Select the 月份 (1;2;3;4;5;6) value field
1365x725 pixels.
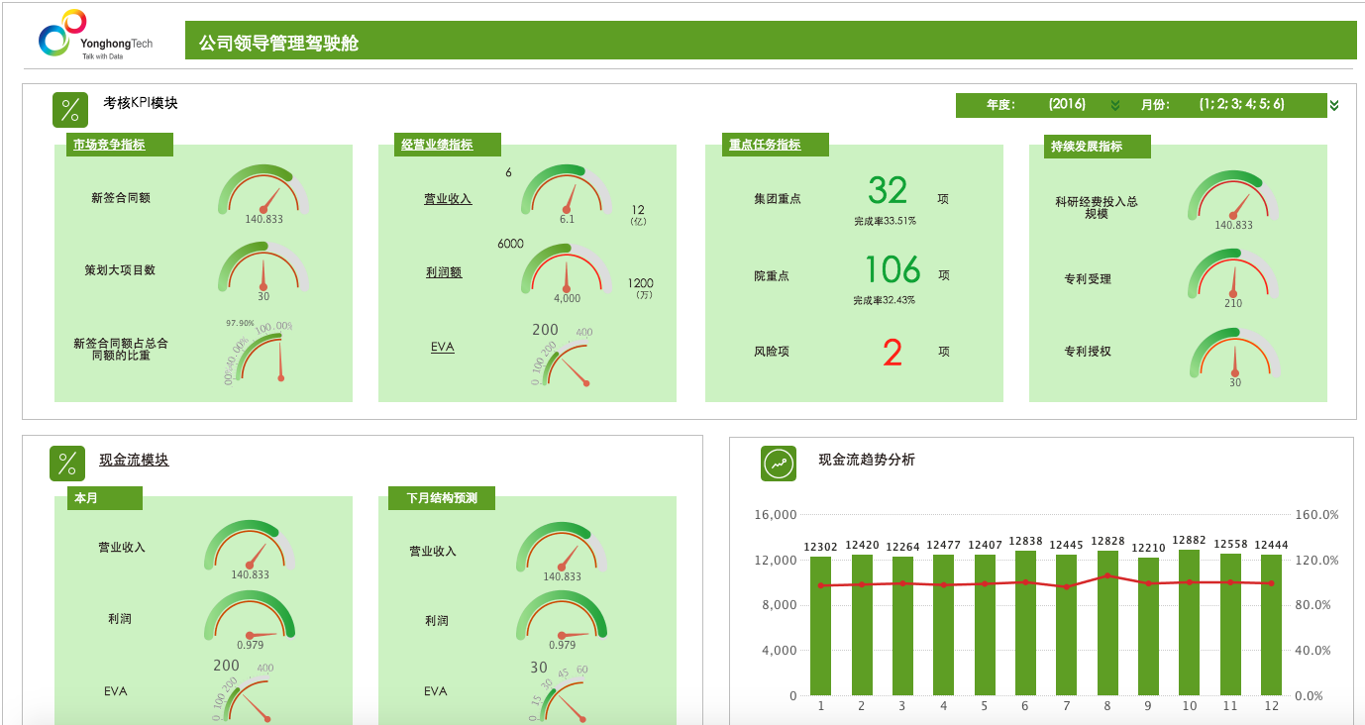[x=1241, y=104]
